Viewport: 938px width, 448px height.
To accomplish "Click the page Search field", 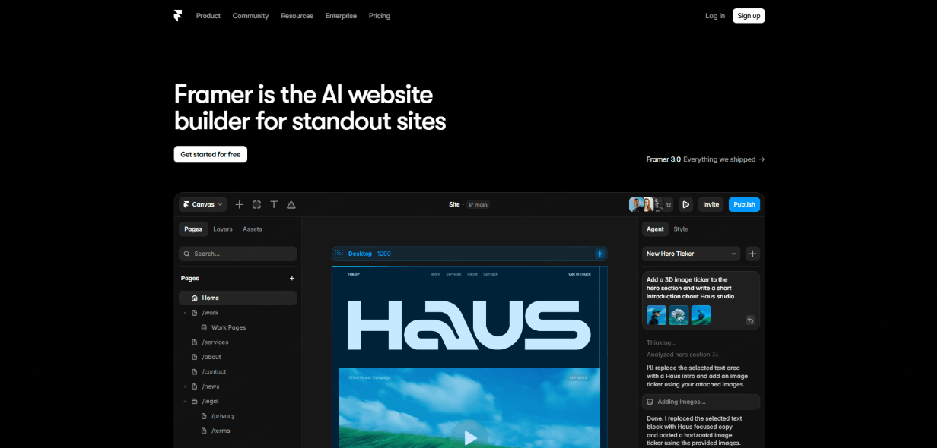I will coord(238,254).
